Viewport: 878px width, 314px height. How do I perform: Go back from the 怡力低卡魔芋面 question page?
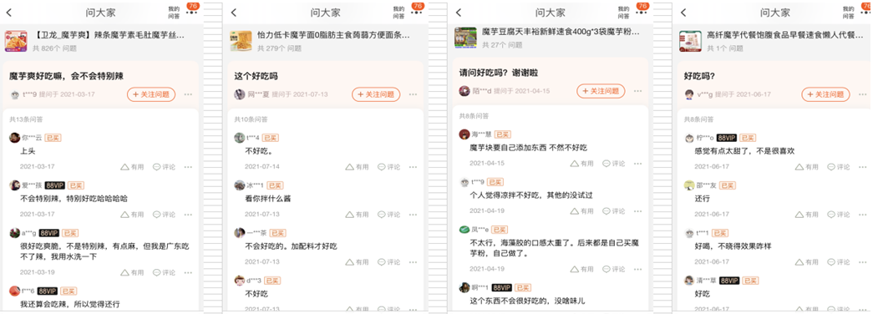(234, 13)
